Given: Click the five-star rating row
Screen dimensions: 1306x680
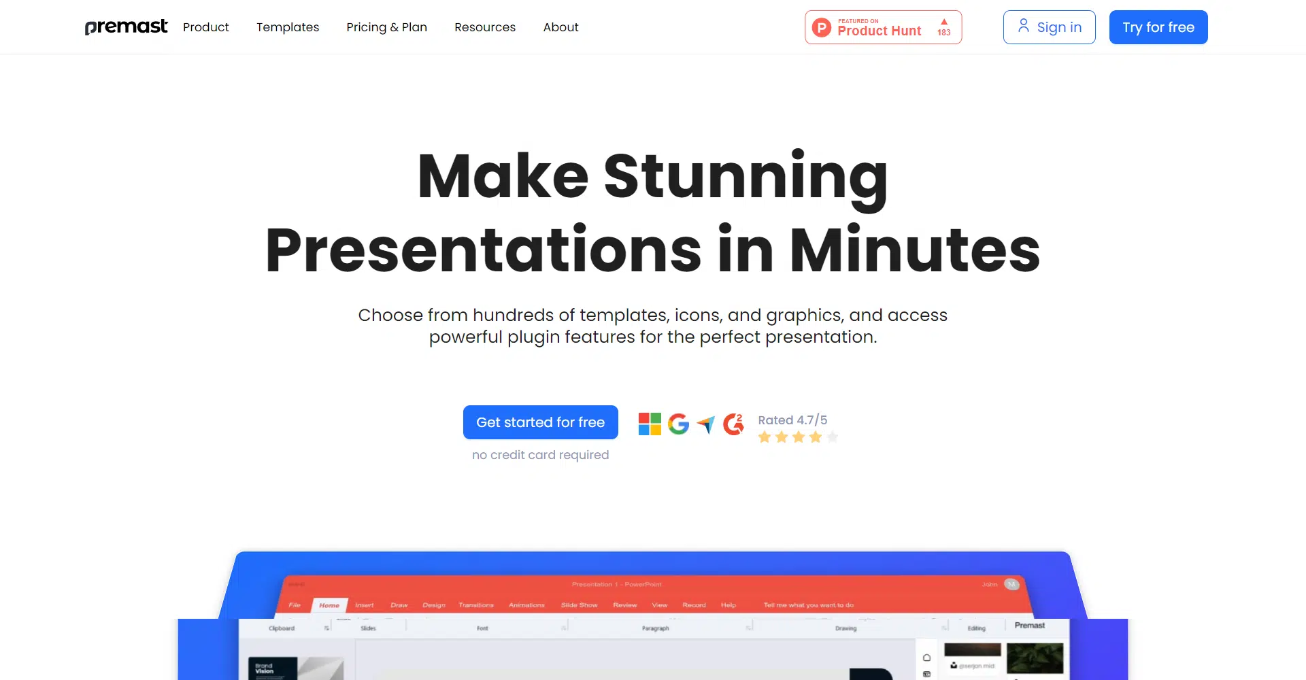Looking at the screenshot, I should pos(798,437).
